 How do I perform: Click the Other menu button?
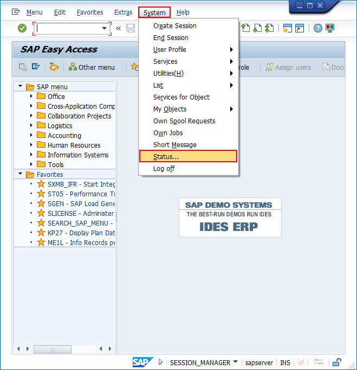pyautogui.click(x=92, y=67)
